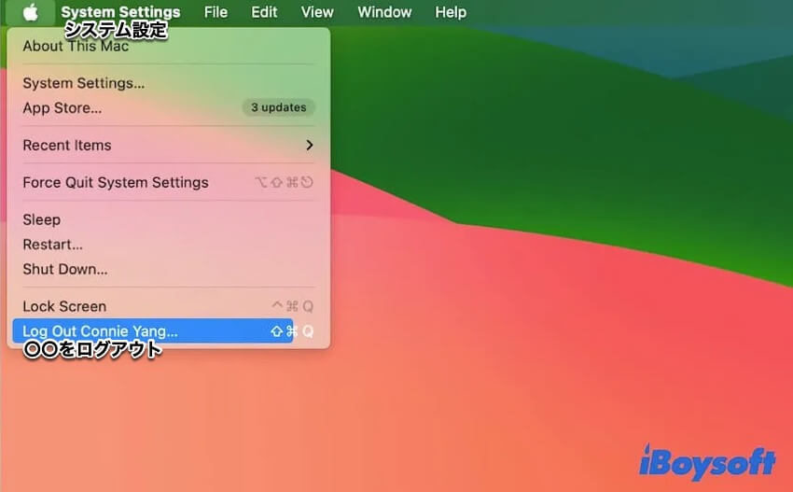Click Log Out Connie Yang…
Viewport: 793px width, 492px height.
(100, 330)
